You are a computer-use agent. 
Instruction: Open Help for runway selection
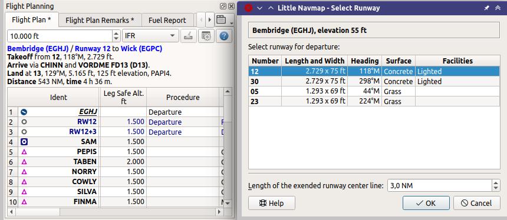click(x=272, y=203)
